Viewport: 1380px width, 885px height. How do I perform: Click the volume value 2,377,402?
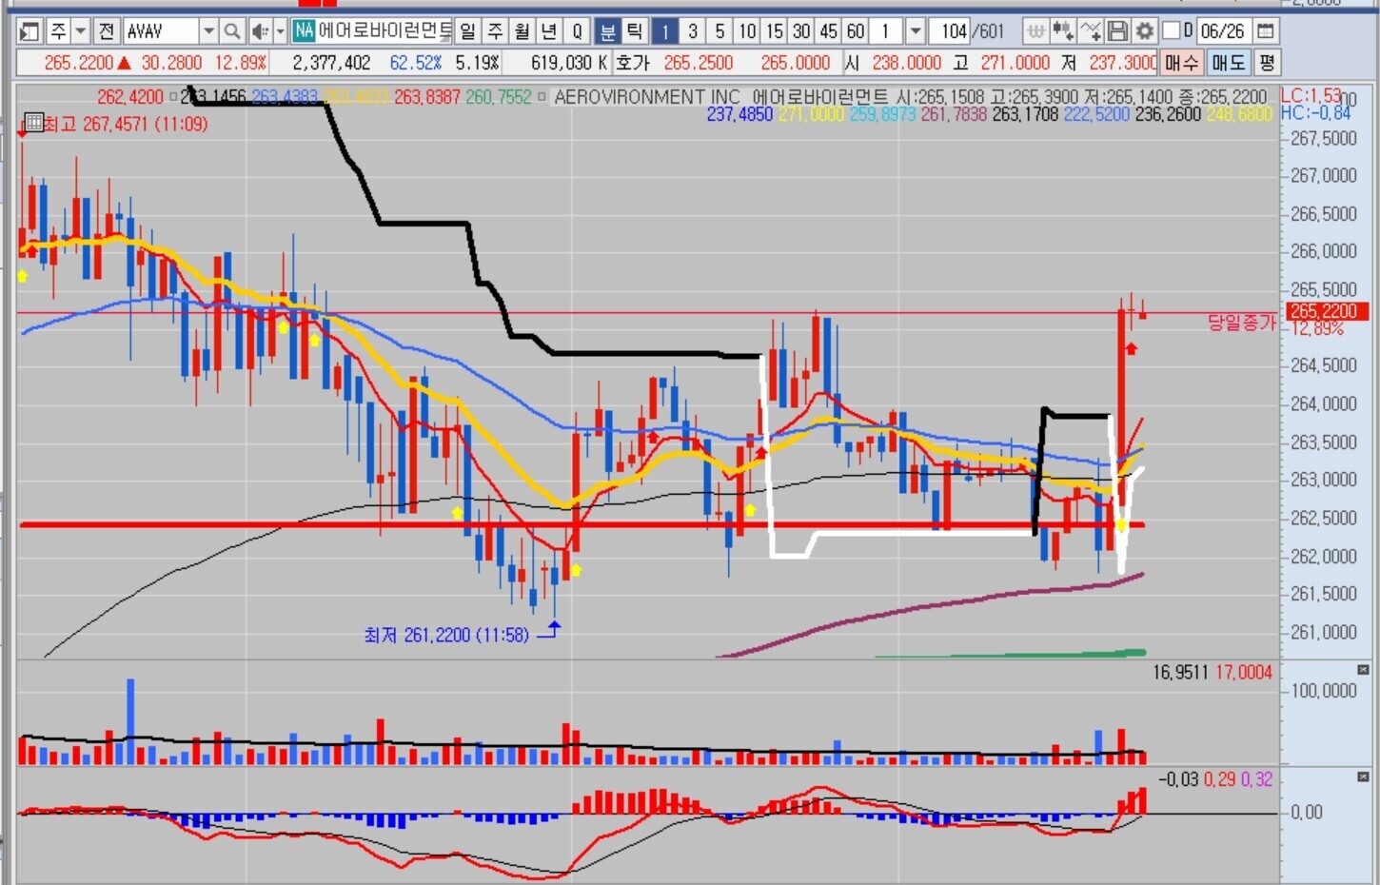(331, 63)
